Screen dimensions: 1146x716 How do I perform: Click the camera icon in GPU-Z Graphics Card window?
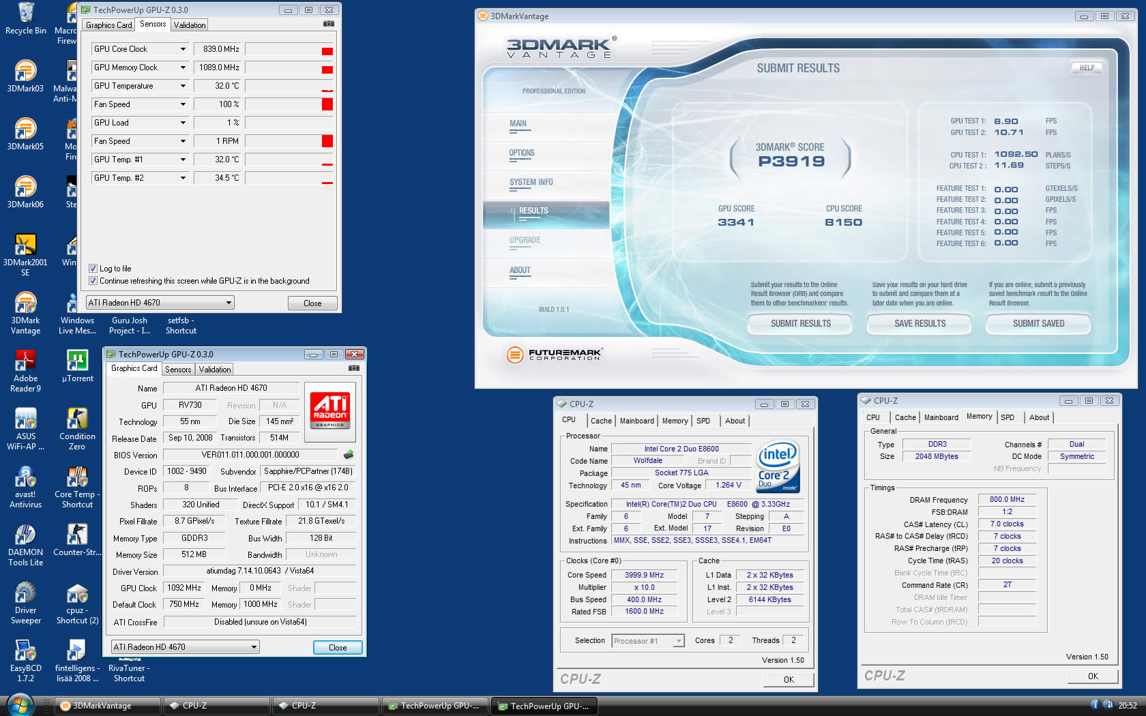(x=353, y=368)
